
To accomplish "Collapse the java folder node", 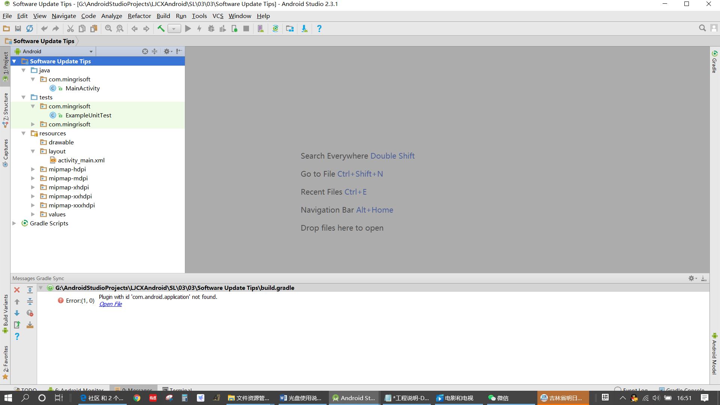I will (24, 70).
